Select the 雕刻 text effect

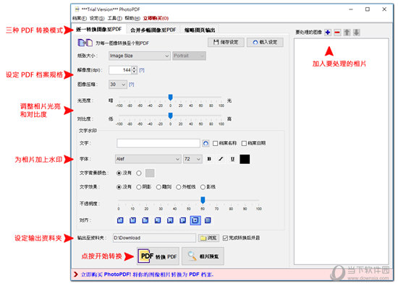(x=158, y=187)
